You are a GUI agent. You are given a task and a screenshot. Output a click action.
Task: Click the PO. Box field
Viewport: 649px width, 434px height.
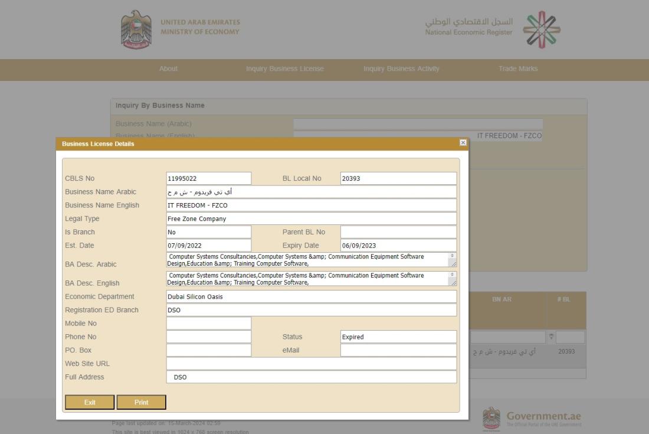209,350
